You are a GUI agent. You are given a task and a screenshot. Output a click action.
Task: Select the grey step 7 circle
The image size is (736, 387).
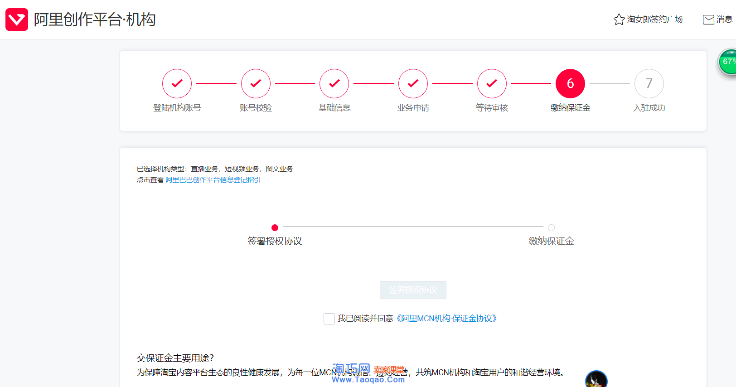point(649,83)
